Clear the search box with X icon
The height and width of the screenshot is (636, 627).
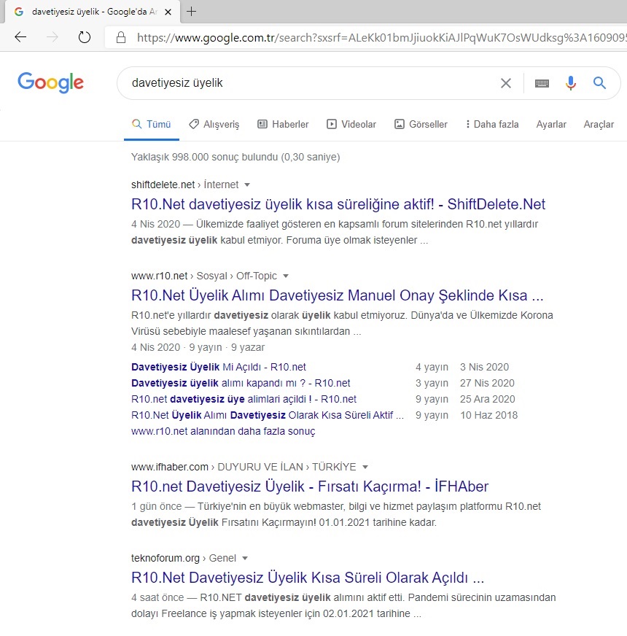tap(506, 83)
